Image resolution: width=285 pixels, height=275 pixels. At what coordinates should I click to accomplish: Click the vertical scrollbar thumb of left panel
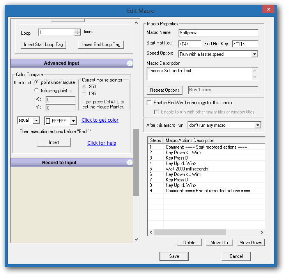point(136,162)
